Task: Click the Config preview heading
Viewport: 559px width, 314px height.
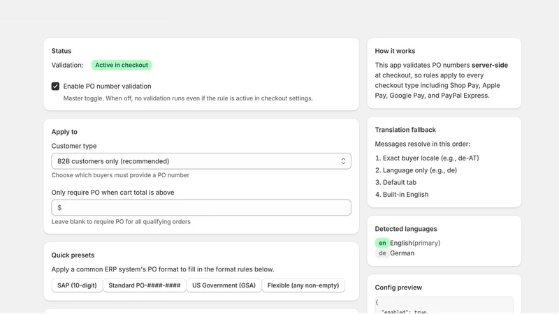Action: 398,287
